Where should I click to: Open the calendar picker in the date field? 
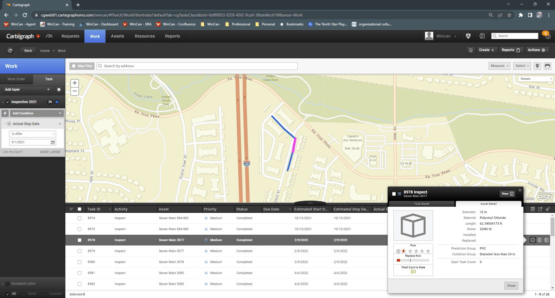(53, 142)
